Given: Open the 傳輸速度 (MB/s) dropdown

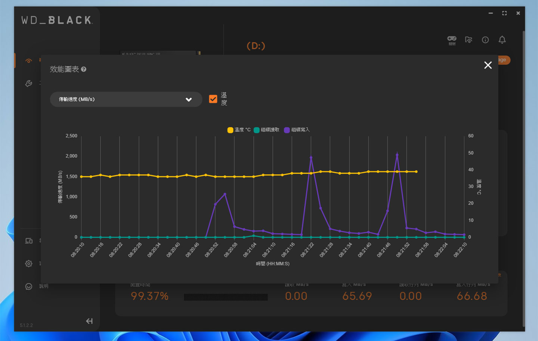Looking at the screenshot, I should pos(126,99).
